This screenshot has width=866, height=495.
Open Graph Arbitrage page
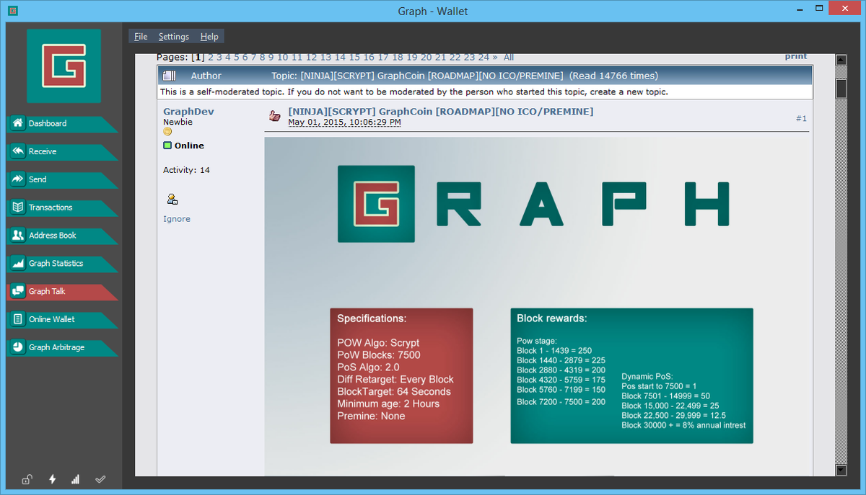pyautogui.click(x=61, y=348)
